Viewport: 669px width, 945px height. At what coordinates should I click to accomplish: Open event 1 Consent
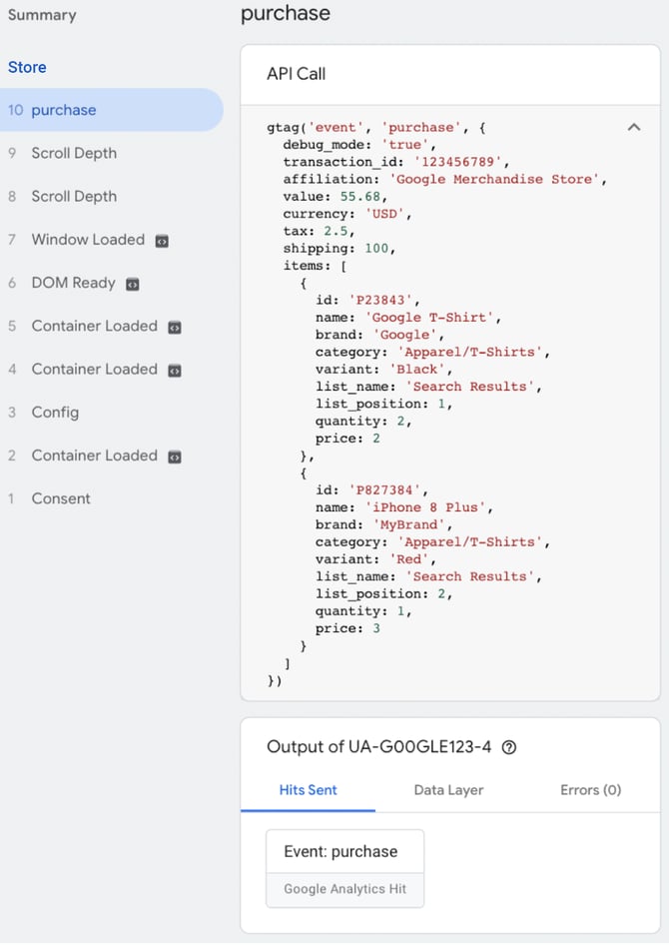coord(60,498)
